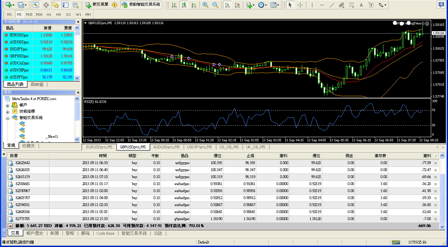Select the arrows objects tool
448x247 pixels.
pos(381,5)
